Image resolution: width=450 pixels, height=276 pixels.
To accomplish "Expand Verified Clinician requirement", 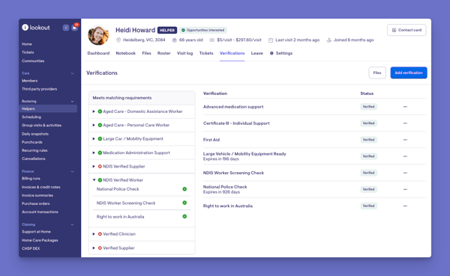I will point(94,234).
